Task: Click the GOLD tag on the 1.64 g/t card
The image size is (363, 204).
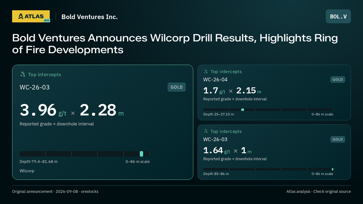Action: coord(338,139)
